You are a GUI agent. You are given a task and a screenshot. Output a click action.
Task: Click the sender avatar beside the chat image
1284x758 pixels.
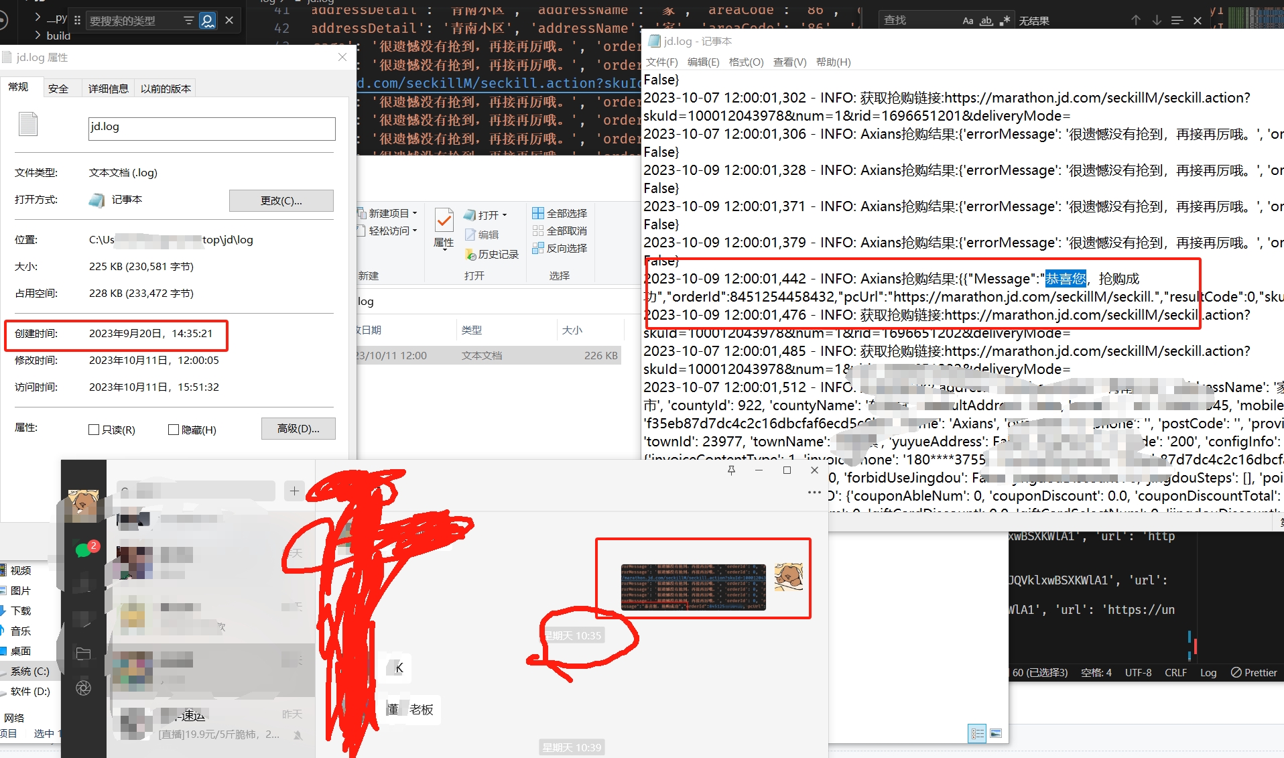789,577
